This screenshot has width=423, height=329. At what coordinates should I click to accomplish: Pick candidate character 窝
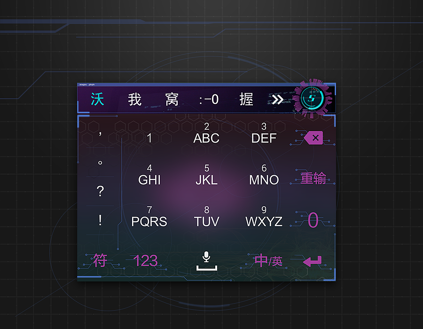pos(172,99)
